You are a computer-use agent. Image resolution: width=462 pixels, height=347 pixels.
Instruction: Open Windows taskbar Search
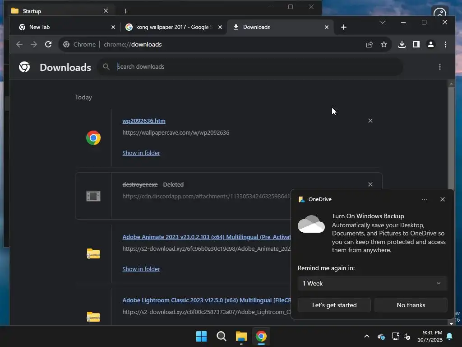[221, 336]
